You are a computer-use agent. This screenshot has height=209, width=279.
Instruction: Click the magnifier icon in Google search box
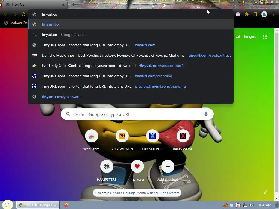[x=68, y=114]
